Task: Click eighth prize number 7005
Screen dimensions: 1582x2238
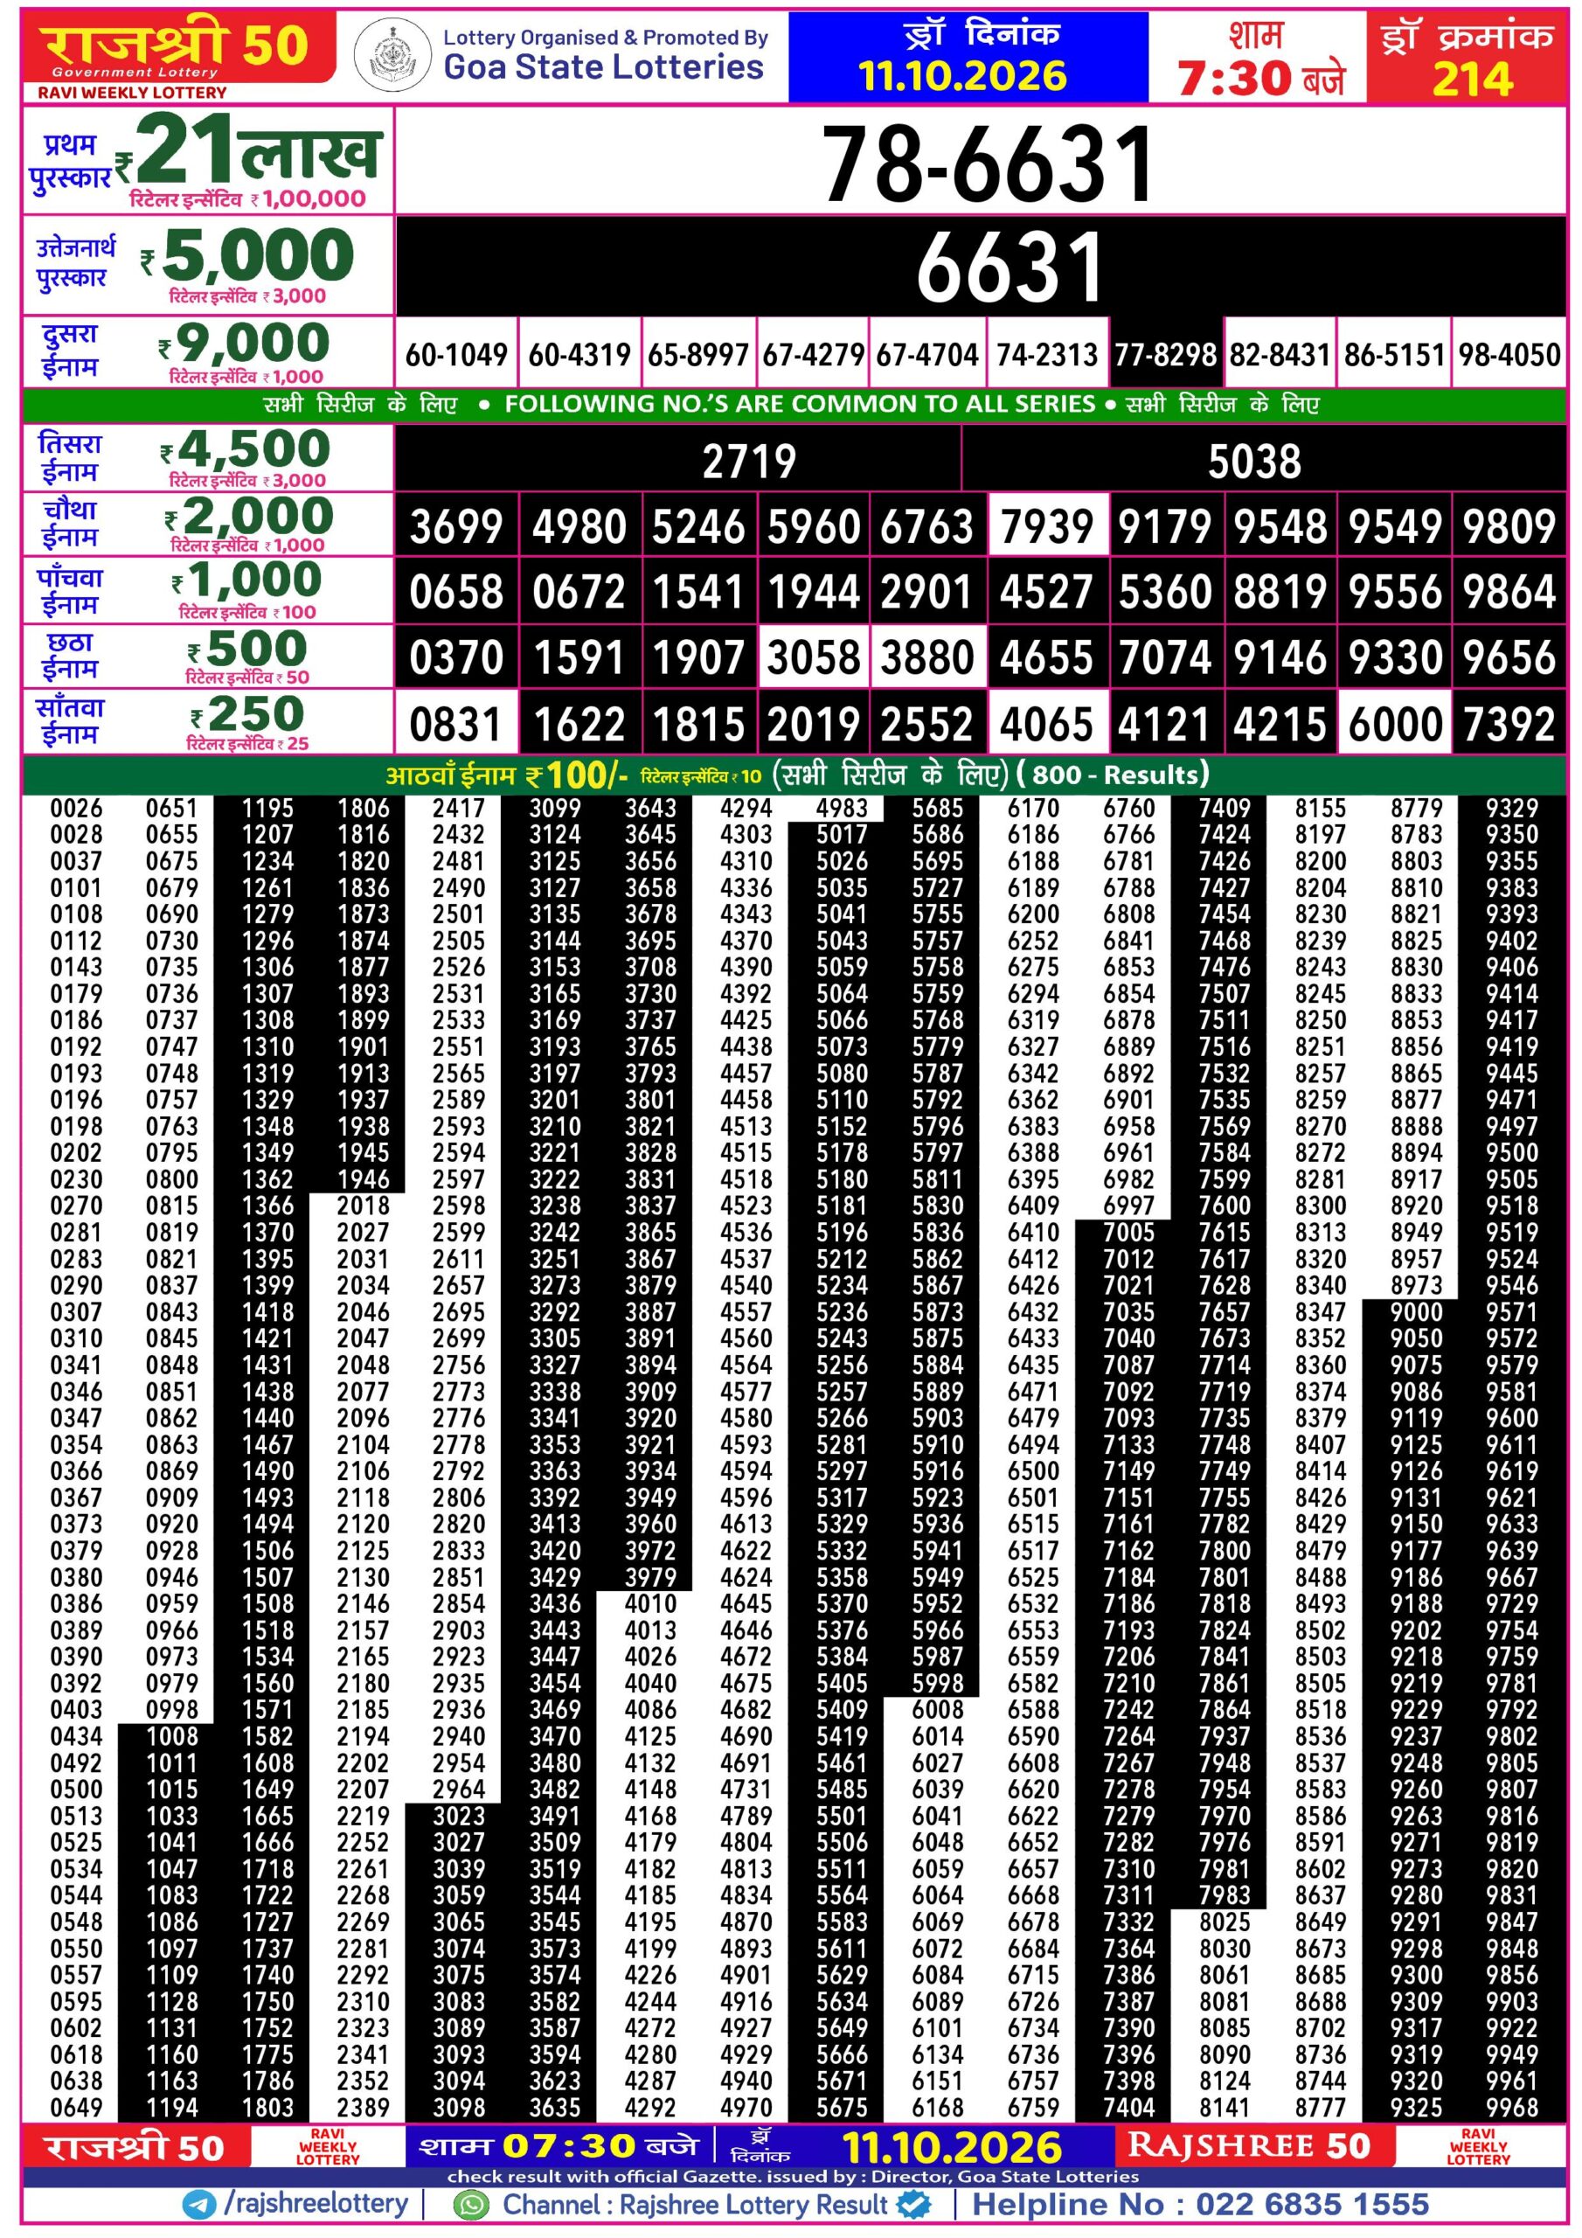Action: pos(1128,1232)
